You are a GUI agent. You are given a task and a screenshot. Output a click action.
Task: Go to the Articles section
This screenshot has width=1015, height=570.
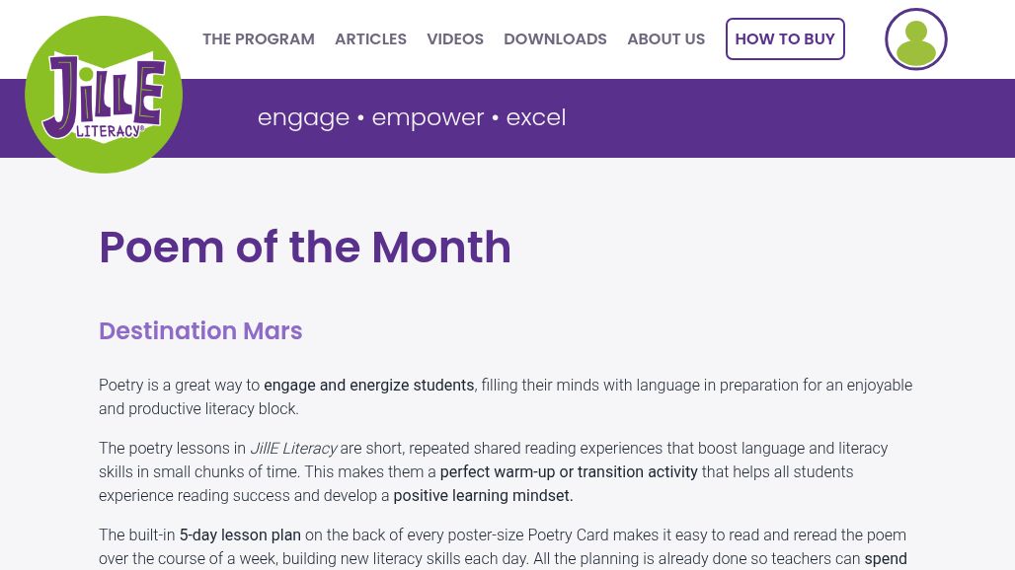click(370, 38)
